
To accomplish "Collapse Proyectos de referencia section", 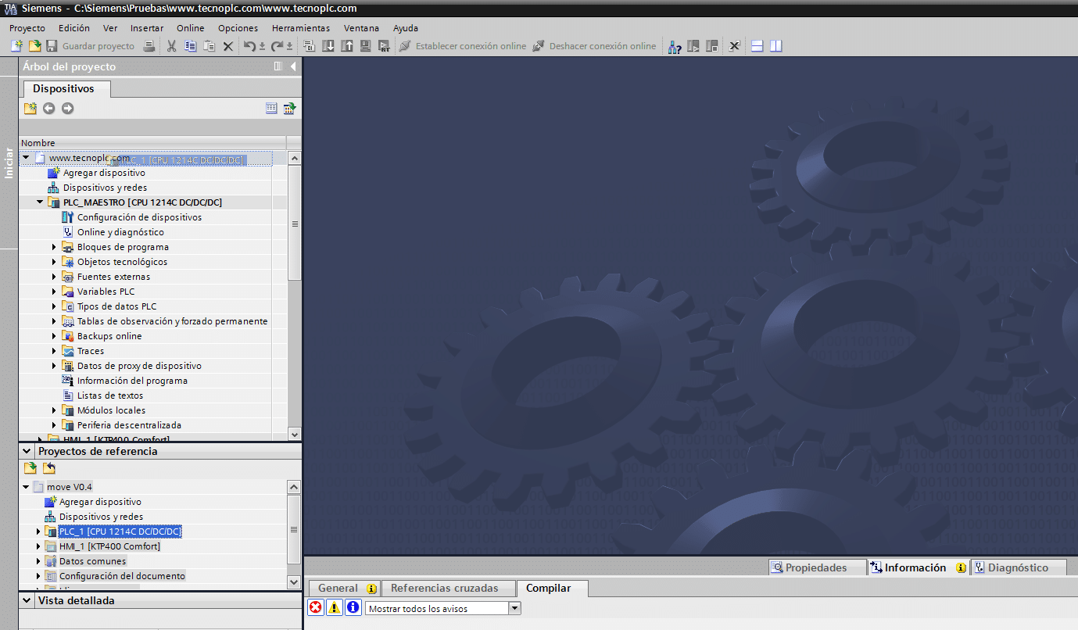I will (x=27, y=452).
